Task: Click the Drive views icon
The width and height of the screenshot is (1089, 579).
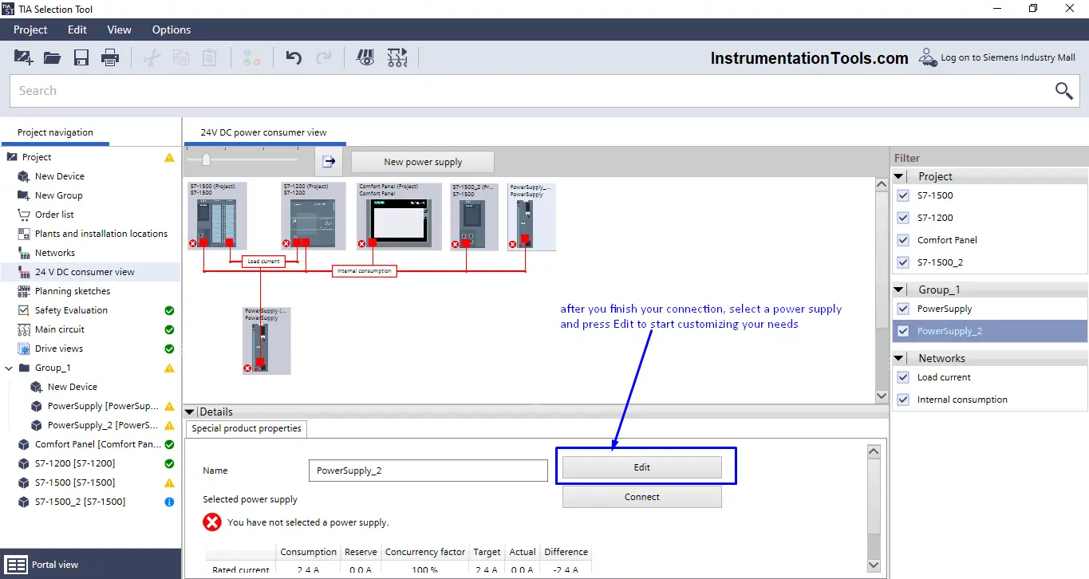Action: point(23,349)
